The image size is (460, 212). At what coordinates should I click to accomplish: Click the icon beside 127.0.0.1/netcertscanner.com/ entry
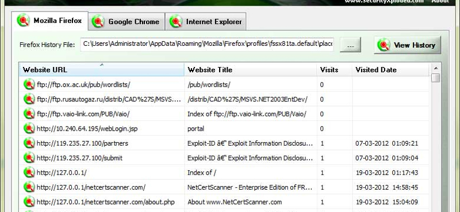click(29, 187)
